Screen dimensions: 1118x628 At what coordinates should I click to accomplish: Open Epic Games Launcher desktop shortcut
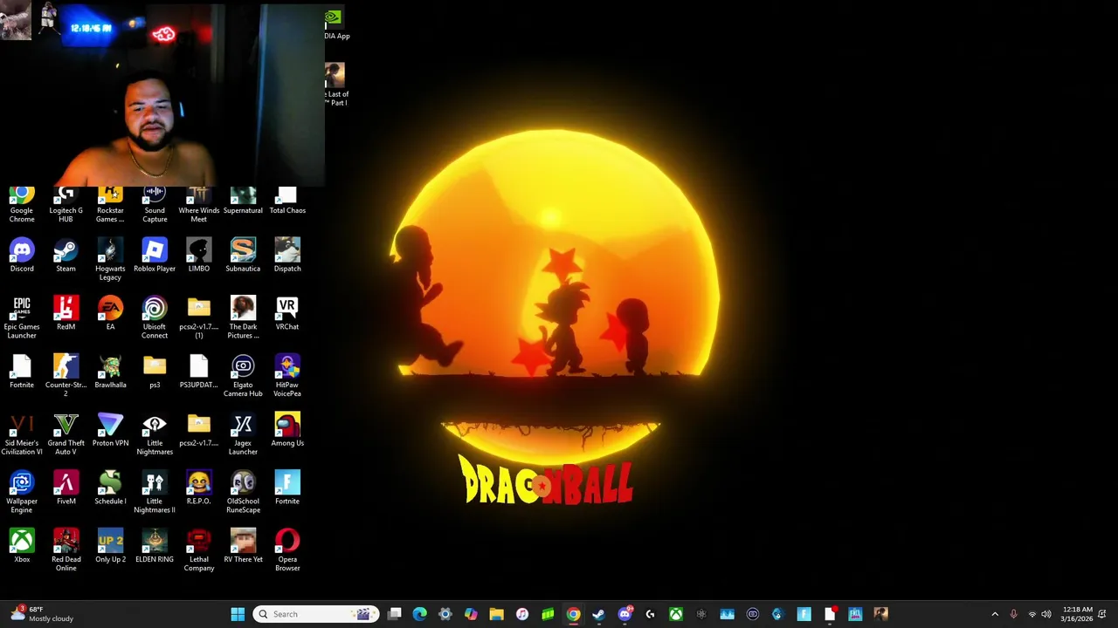[x=22, y=317]
